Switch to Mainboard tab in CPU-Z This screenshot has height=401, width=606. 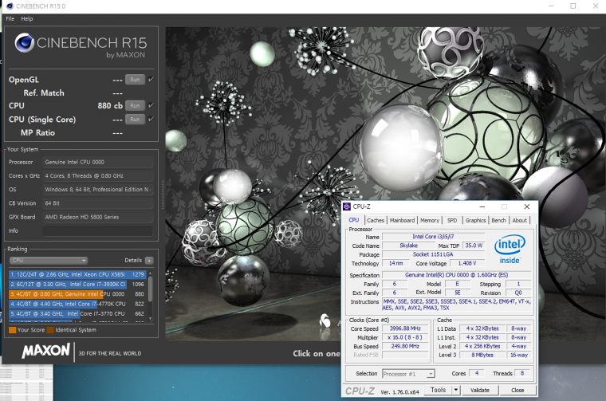pos(402,220)
